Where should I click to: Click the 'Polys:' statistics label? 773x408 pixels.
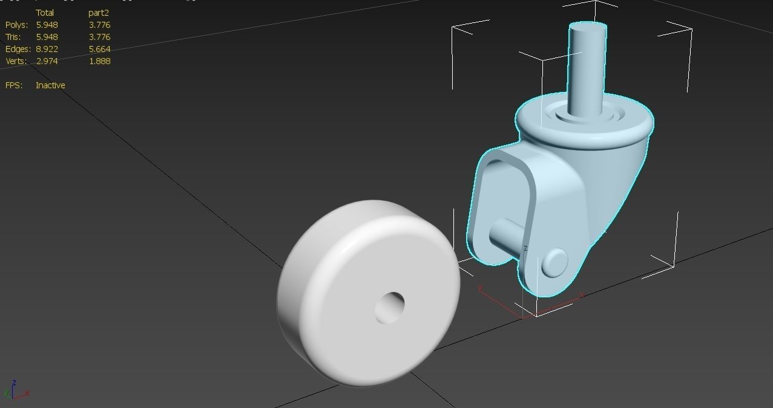click(x=17, y=25)
